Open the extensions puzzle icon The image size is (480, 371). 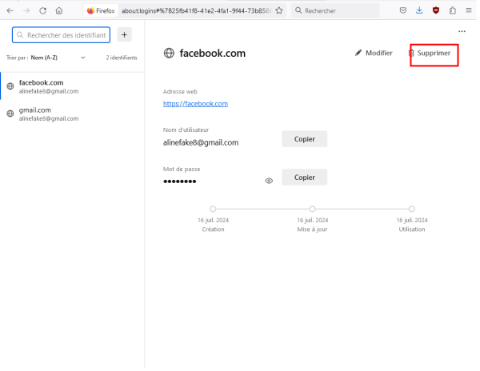click(x=453, y=10)
